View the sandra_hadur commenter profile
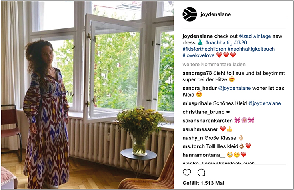 click(x=200, y=88)
